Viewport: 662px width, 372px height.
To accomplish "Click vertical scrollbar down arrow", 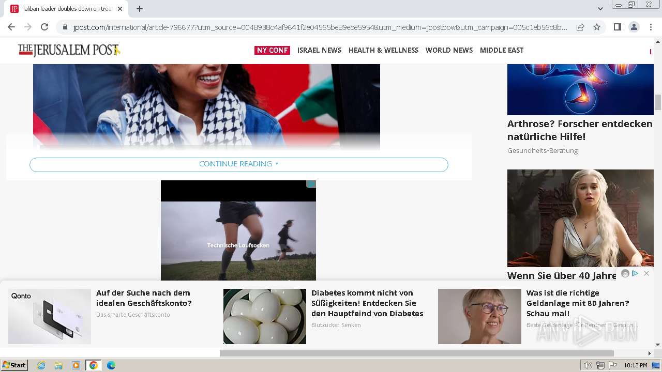I will tap(658, 345).
